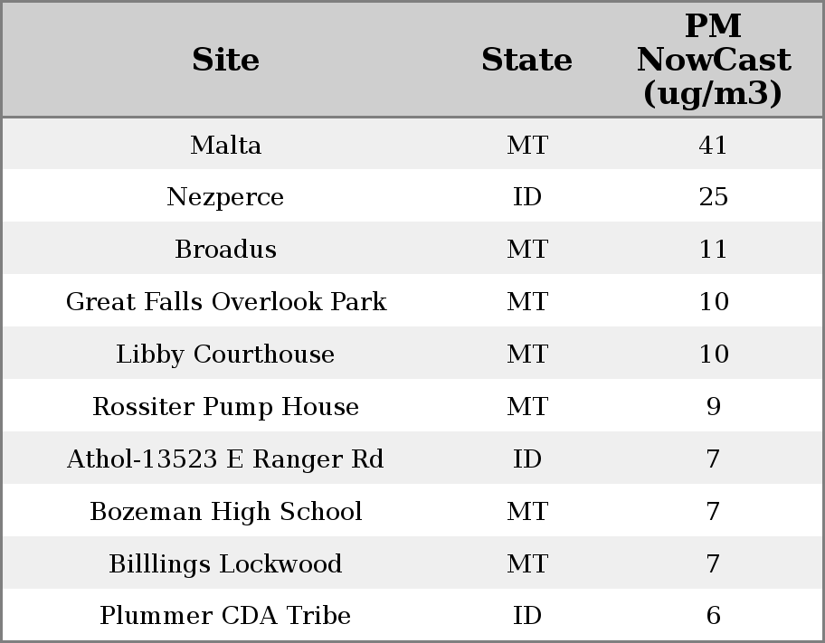Click the State column header
Image resolution: width=825 pixels, height=643 pixels.
point(526,60)
